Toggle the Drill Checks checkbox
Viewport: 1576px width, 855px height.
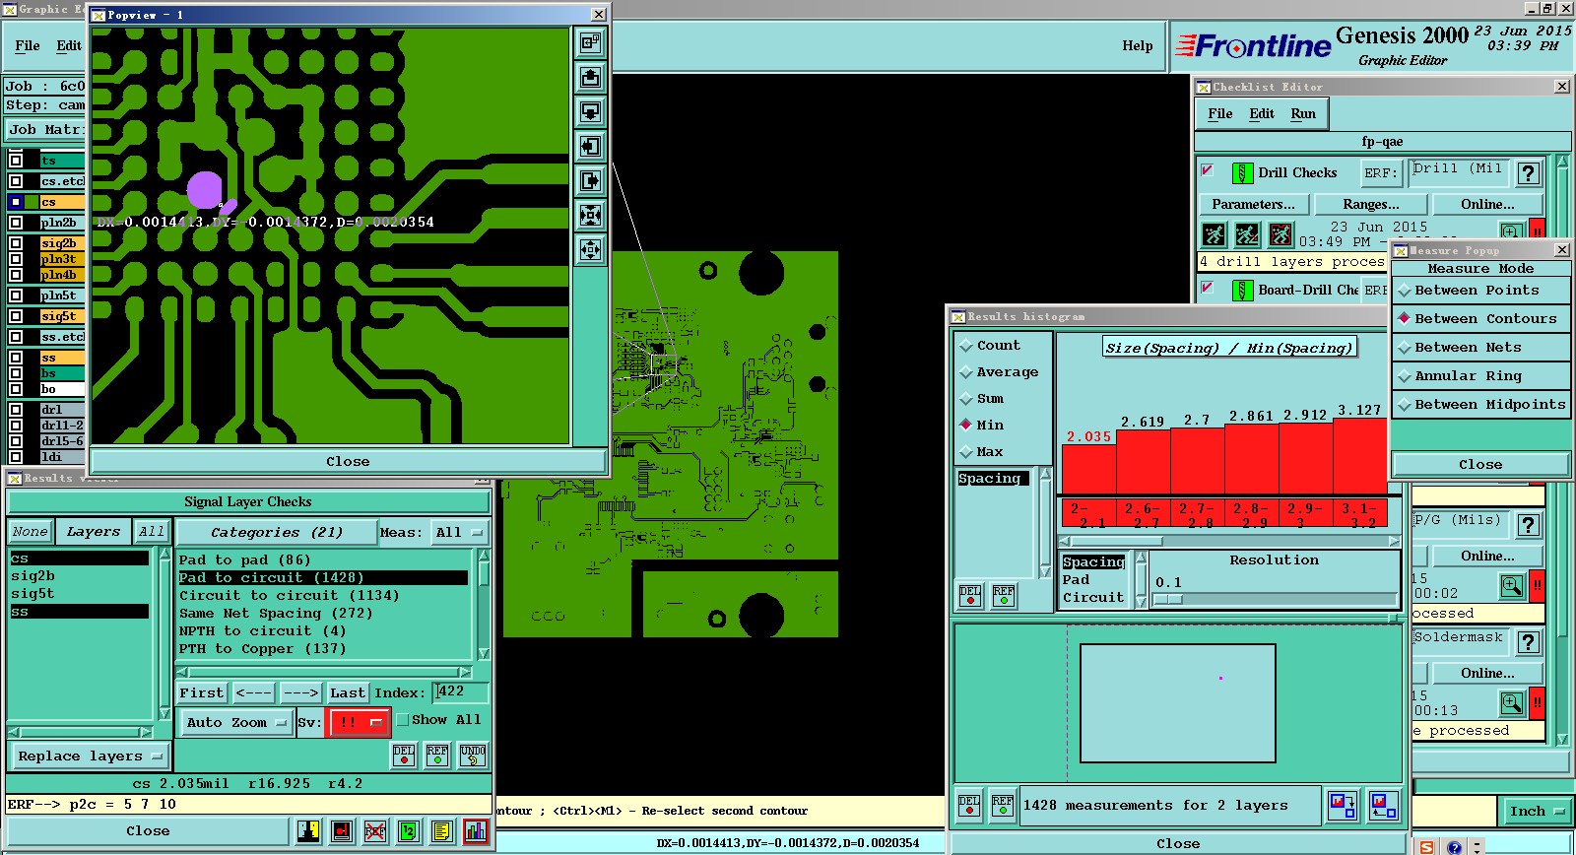[1208, 171]
